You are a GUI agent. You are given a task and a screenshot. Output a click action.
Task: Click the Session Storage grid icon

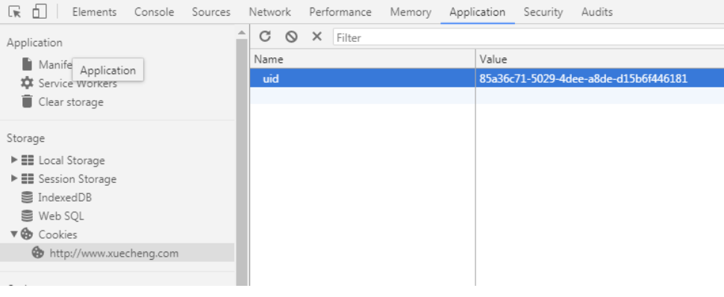click(28, 179)
